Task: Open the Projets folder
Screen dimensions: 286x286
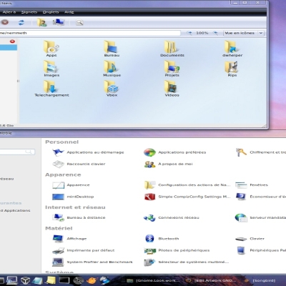Action: (x=172, y=69)
